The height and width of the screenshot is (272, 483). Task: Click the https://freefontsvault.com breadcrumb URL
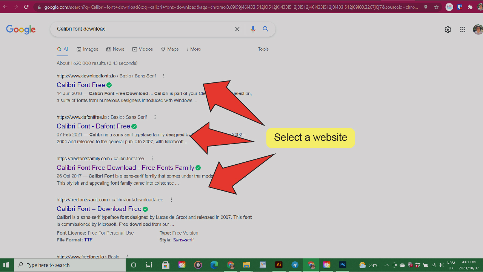(x=82, y=200)
